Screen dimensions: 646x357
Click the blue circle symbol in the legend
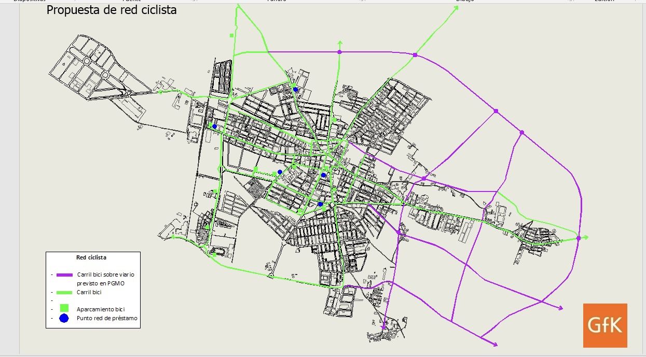coord(64,318)
